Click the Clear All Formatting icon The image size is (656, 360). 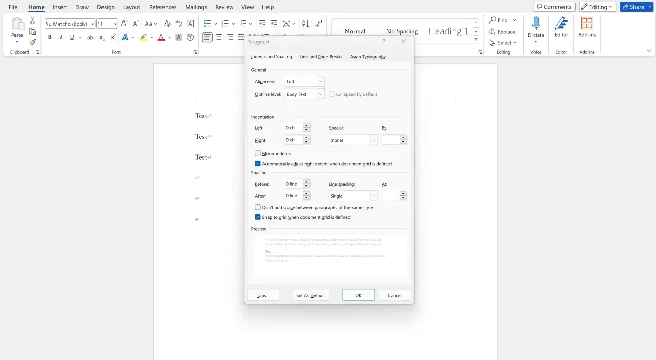click(x=167, y=24)
